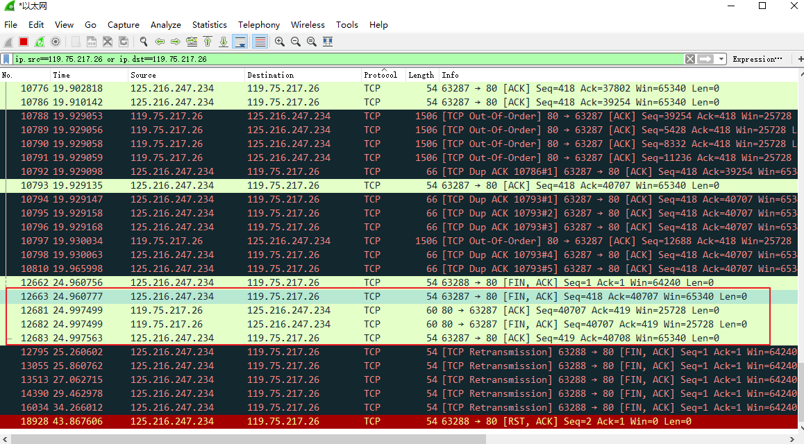Click the save capture file icon
The width and height of the screenshot is (804, 444).
tap(91, 42)
